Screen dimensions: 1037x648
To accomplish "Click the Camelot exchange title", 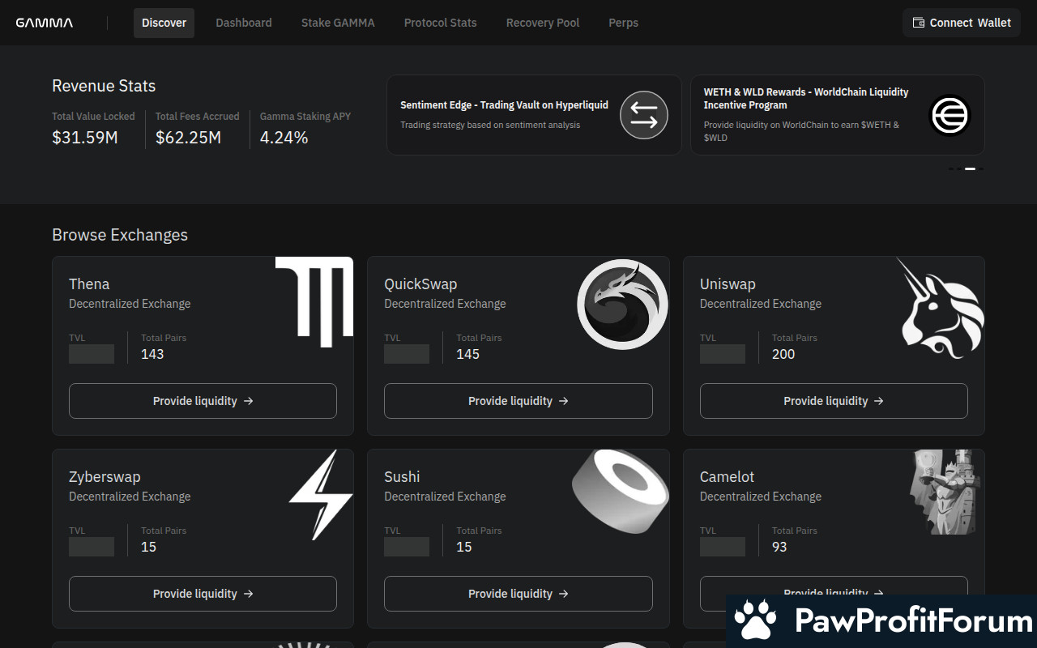I will coord(727,477).
